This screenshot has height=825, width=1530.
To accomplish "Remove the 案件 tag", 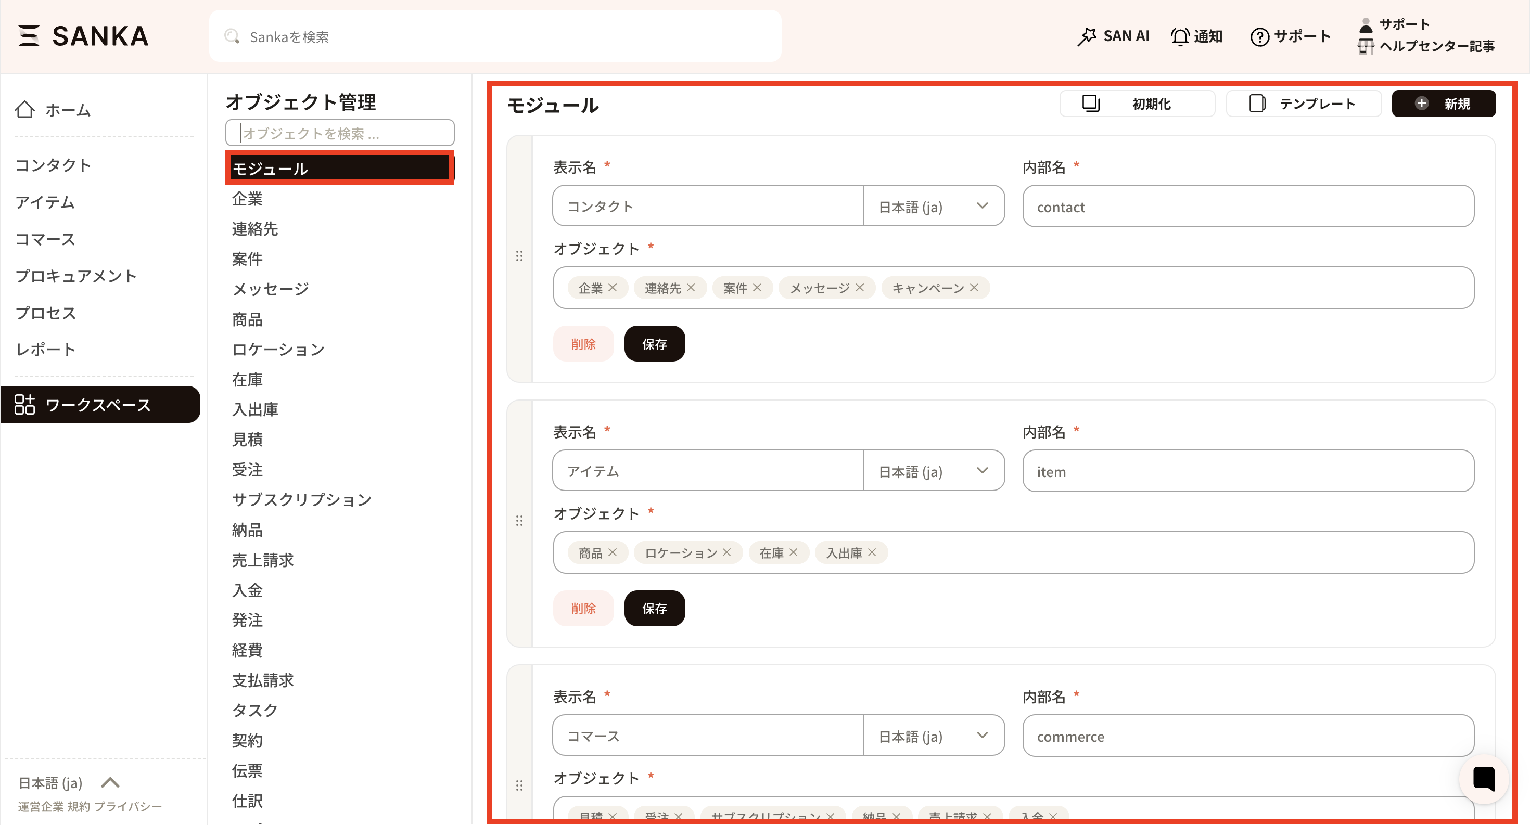I will (757, 287).
